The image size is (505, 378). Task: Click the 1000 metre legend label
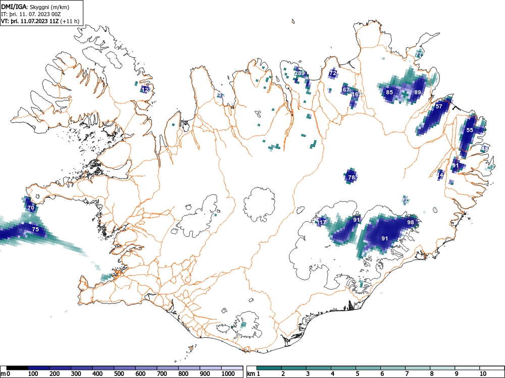(228, 374)
